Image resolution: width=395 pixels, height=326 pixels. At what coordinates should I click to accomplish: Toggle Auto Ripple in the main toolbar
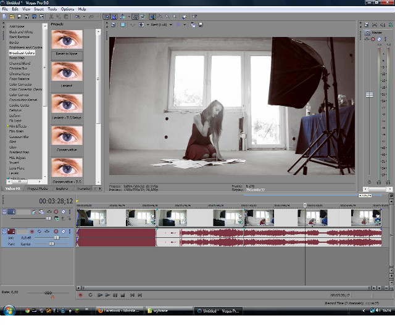click(123, 17)
